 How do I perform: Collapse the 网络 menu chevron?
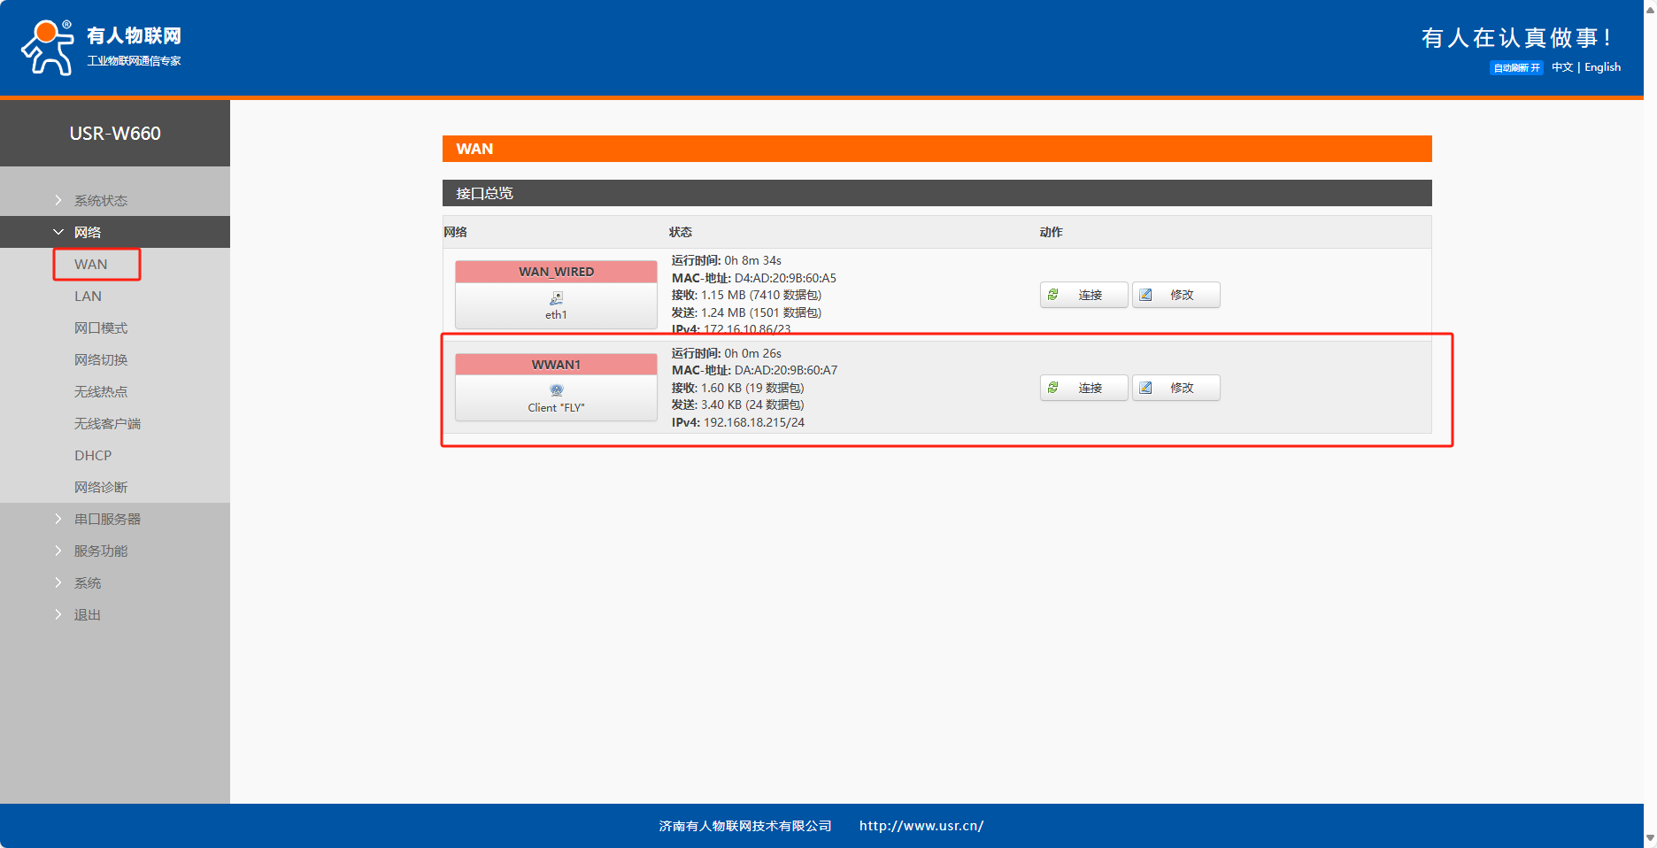coord(58,232)
